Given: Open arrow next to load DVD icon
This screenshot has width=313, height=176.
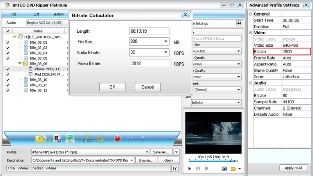Looking at the screenshot, I should (x=49, y=140).
